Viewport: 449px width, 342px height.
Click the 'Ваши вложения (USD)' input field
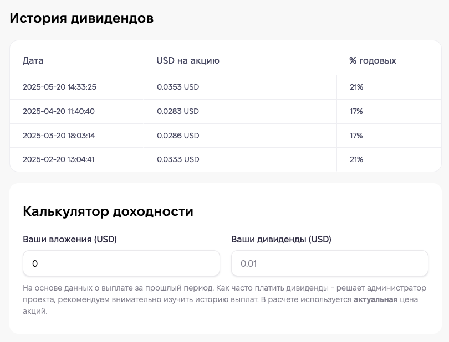[121, 263]
